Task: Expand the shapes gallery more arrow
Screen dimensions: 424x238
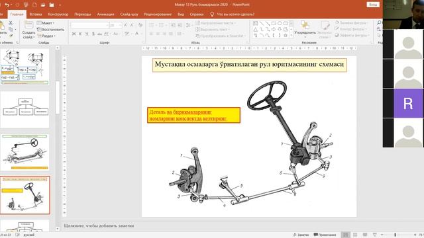Action: [x=291, y=35]
